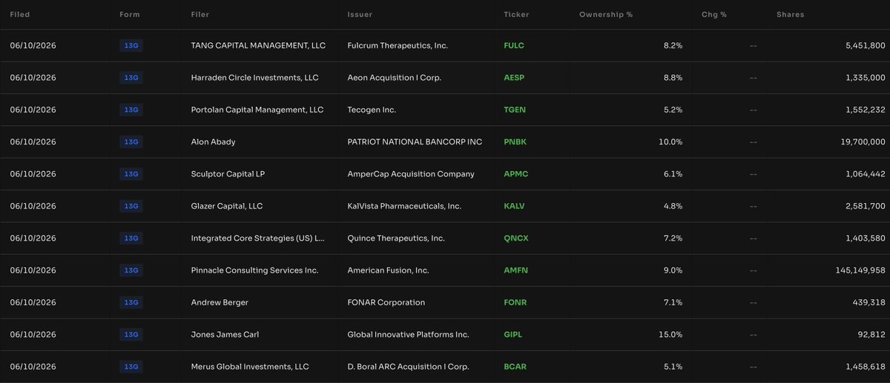Sort by the Form column header
The image size is (890, 383).
(130, 15)
